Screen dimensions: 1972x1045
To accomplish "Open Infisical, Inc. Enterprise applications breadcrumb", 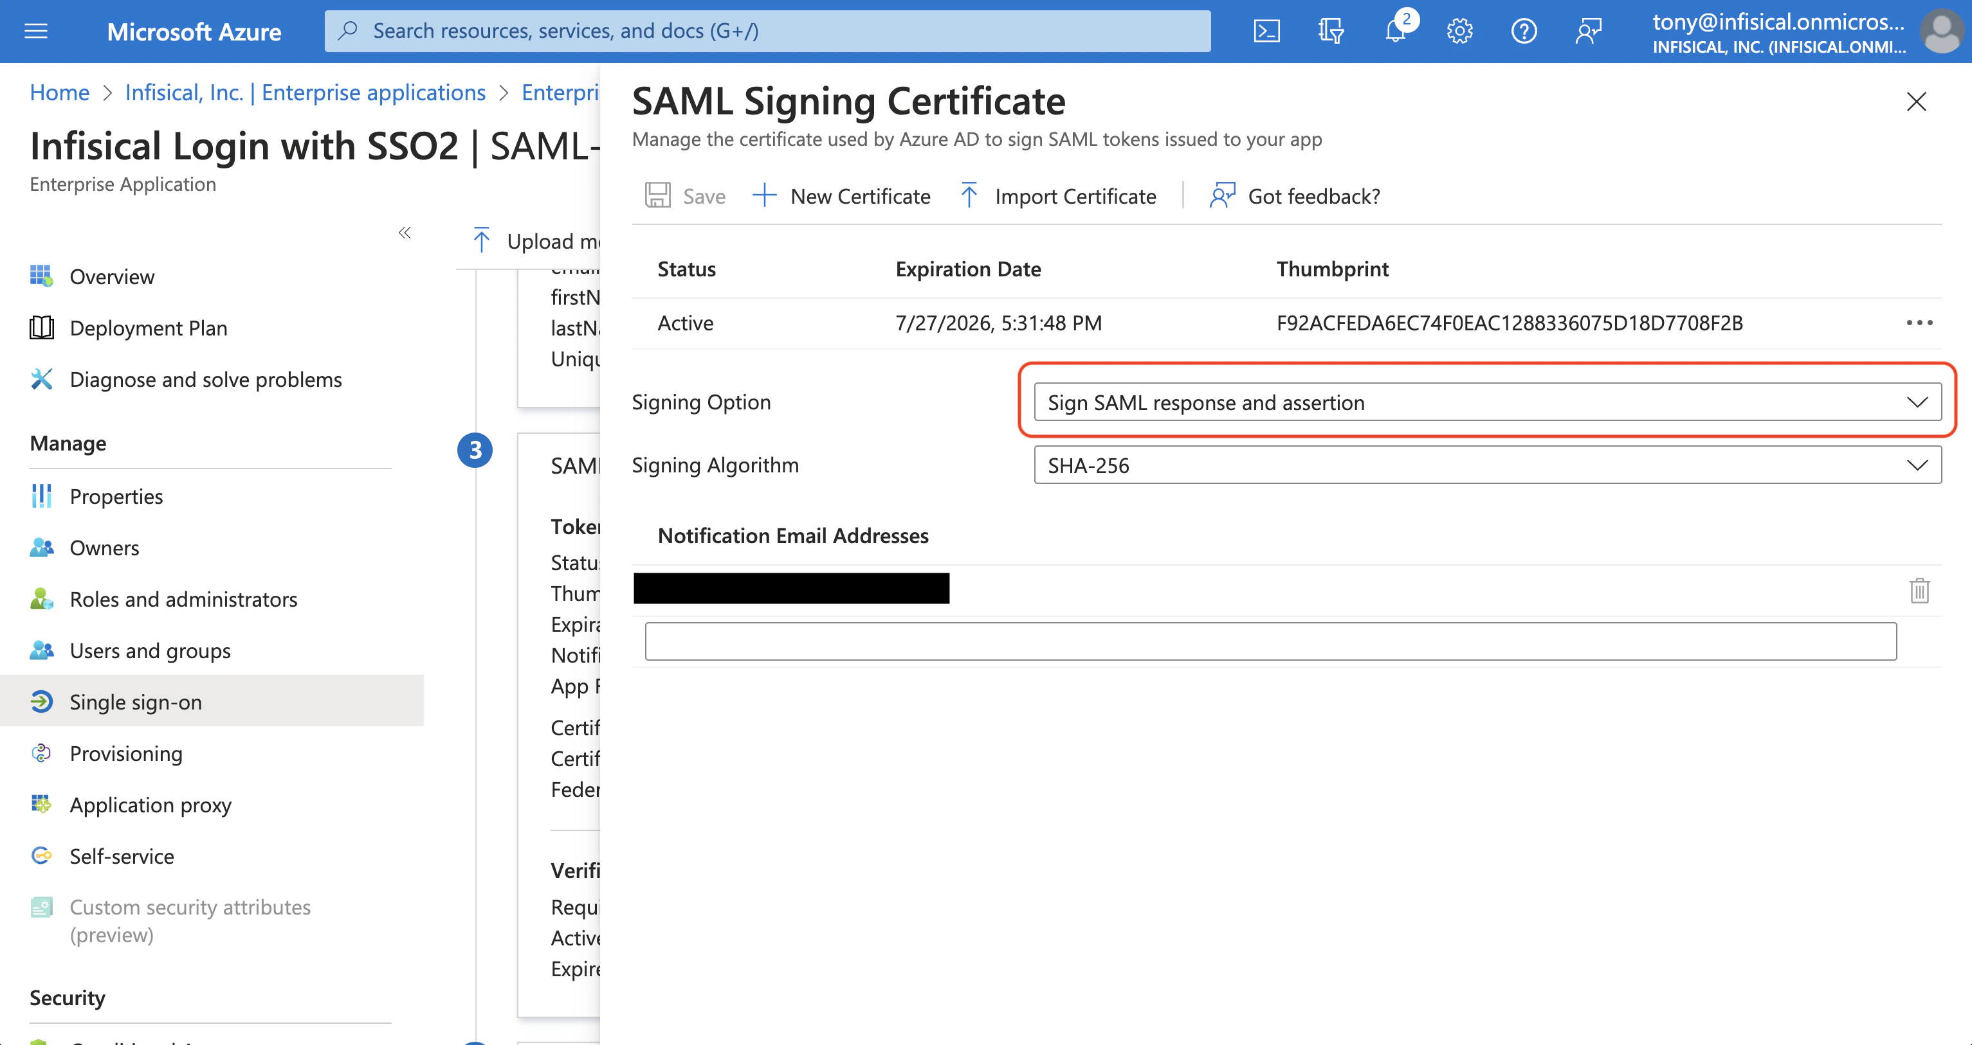I will tap(305, 93).
